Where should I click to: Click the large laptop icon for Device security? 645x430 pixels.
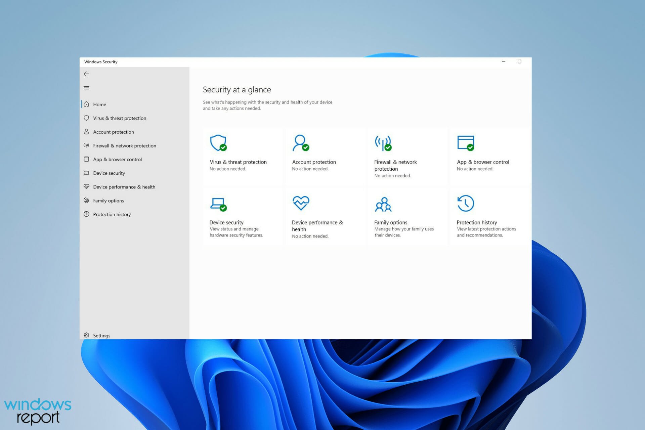[218, 204]
